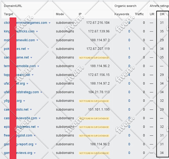Viewport: 169px width, 159px height.
Task: Open dropdown beside epic...ilegames.net domain
Action: (38, 127)
